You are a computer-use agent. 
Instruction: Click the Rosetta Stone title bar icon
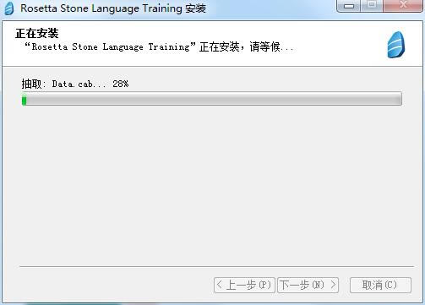click(x=9, y=8)
